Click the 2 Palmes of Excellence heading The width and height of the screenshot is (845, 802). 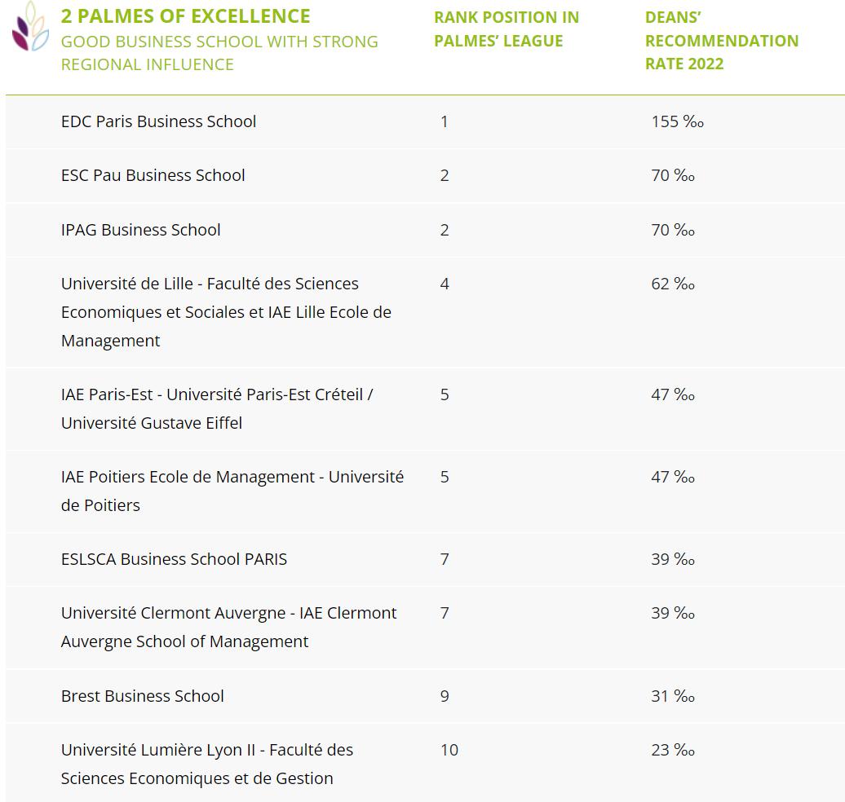(x=185, y=16)
